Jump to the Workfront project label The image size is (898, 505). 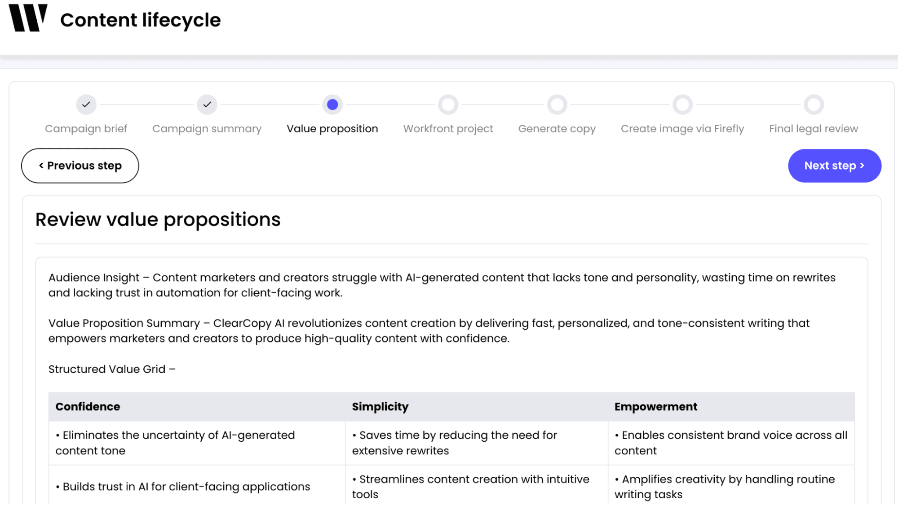[448, 129]
